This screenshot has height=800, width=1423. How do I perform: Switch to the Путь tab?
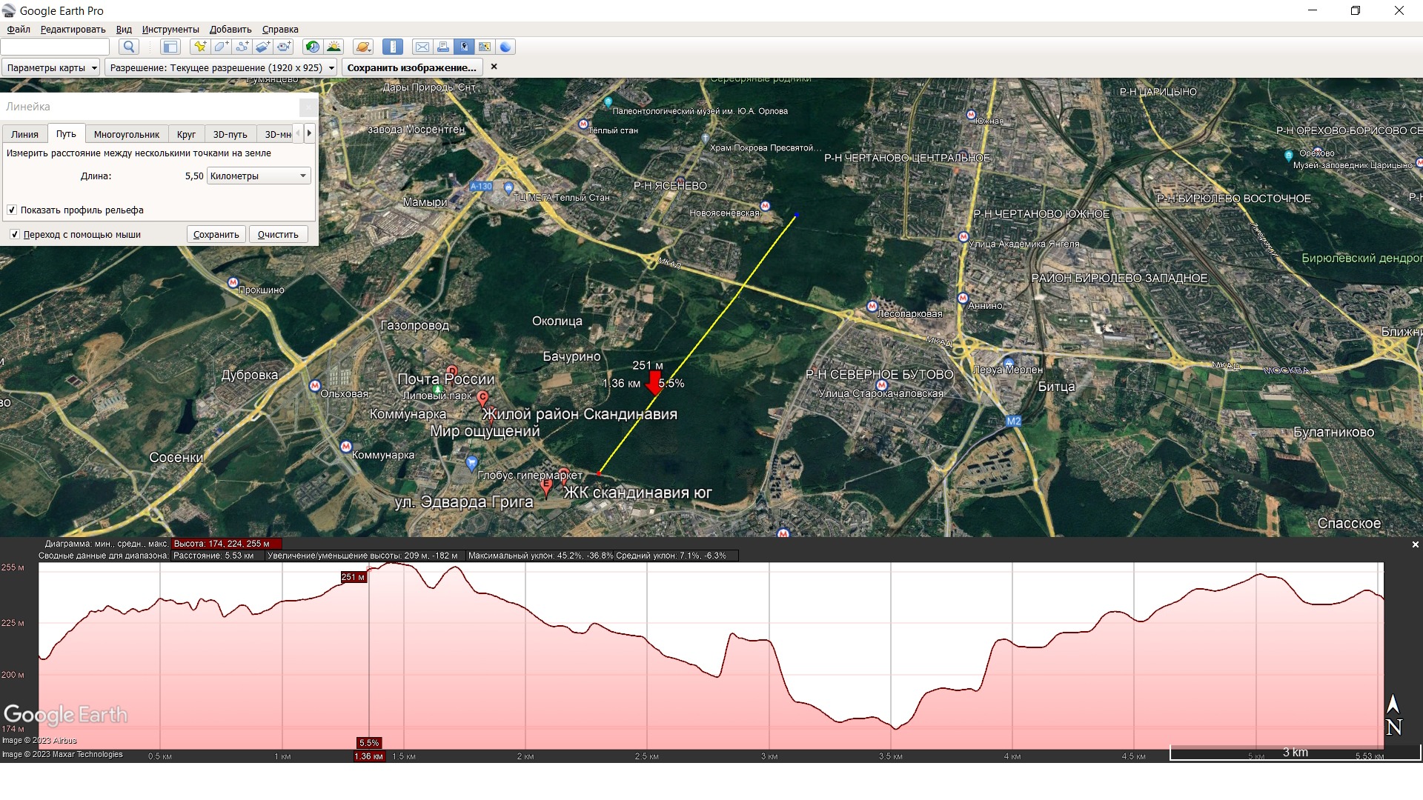(x=66, y=133)
